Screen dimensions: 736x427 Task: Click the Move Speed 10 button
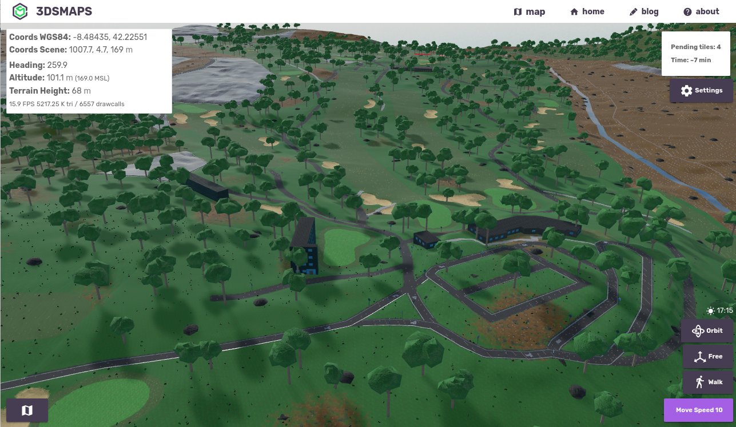(699, 410)
